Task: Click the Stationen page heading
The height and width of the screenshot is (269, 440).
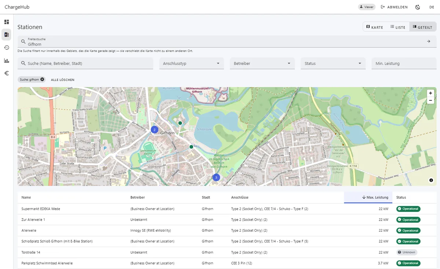Action: click(x=30, y=27)
